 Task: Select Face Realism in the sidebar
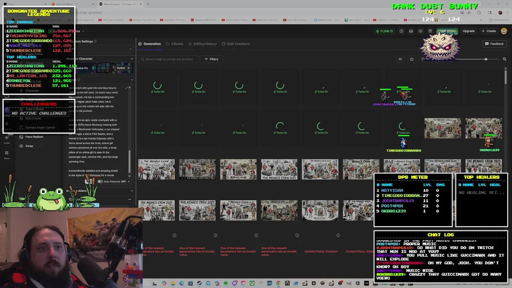pos(34,137)
